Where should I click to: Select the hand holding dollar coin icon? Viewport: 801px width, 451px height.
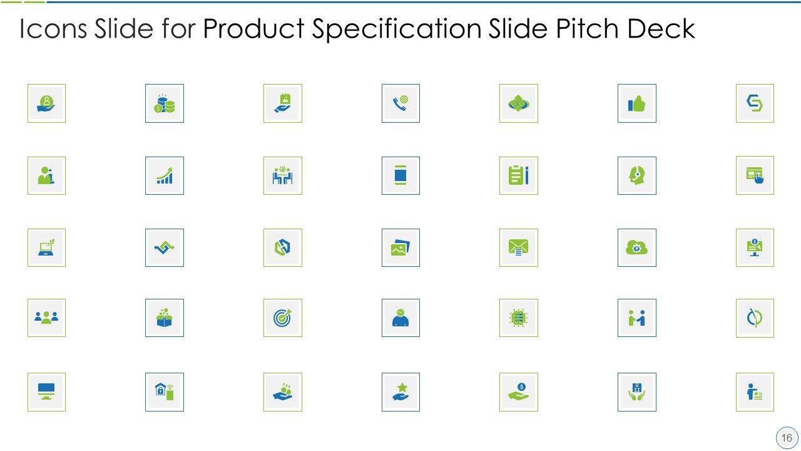pos(519,392)
